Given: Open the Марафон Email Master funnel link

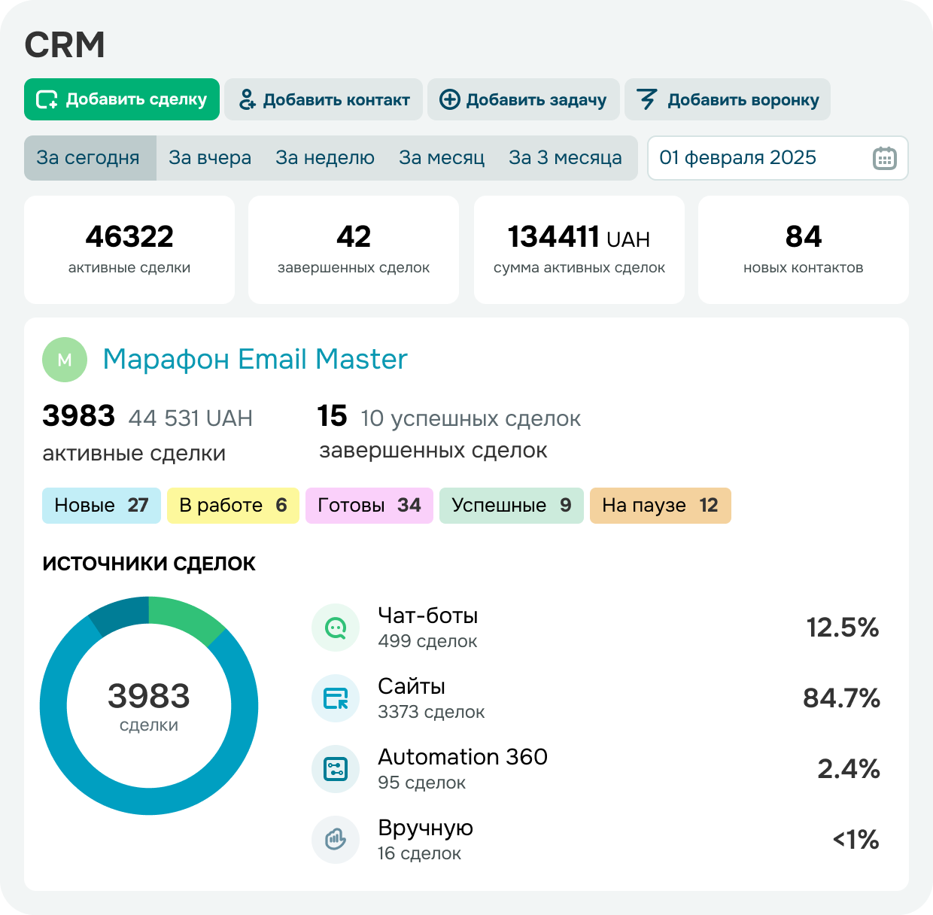Looking at the screenshot, I should 254,359.
